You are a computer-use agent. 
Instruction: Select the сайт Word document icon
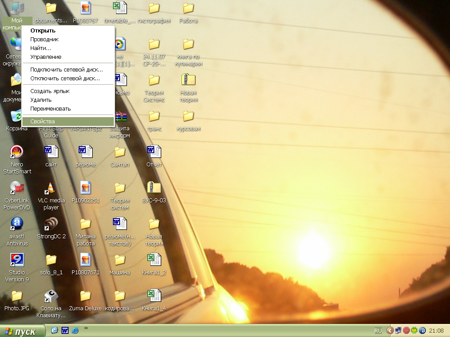tap(51, 152)
